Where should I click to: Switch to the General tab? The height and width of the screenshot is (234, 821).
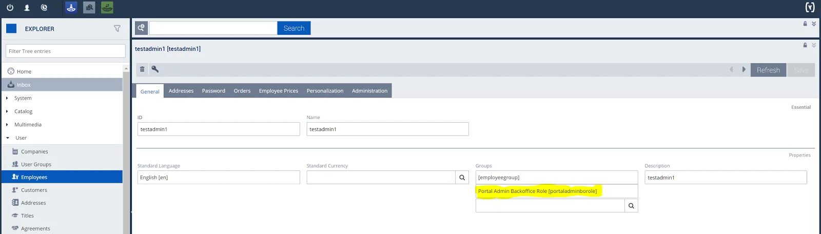(150, 91)
